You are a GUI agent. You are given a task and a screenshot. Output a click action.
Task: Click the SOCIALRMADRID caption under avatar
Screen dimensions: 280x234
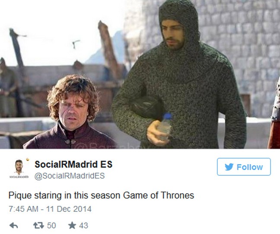tap(19, 177)
